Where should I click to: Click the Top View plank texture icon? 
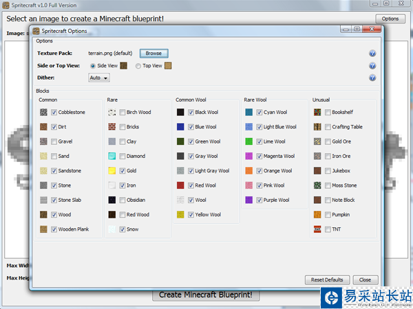[x=168, y=66]
